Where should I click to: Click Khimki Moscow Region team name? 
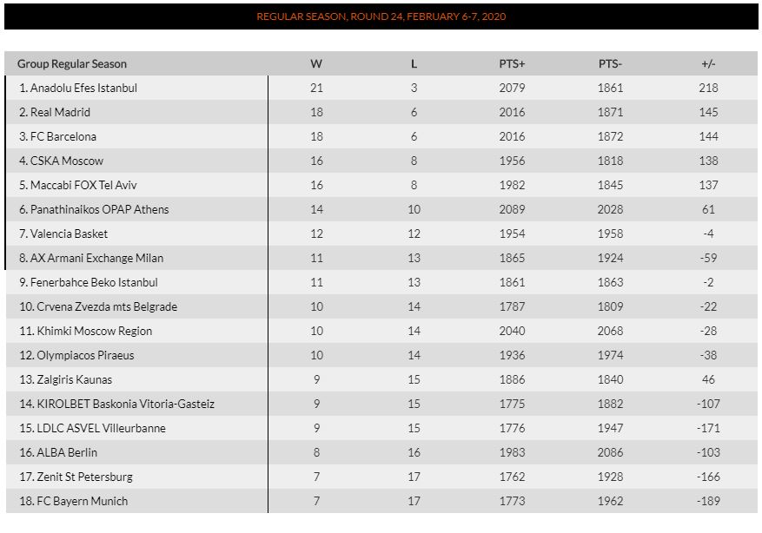click(94, 331)
